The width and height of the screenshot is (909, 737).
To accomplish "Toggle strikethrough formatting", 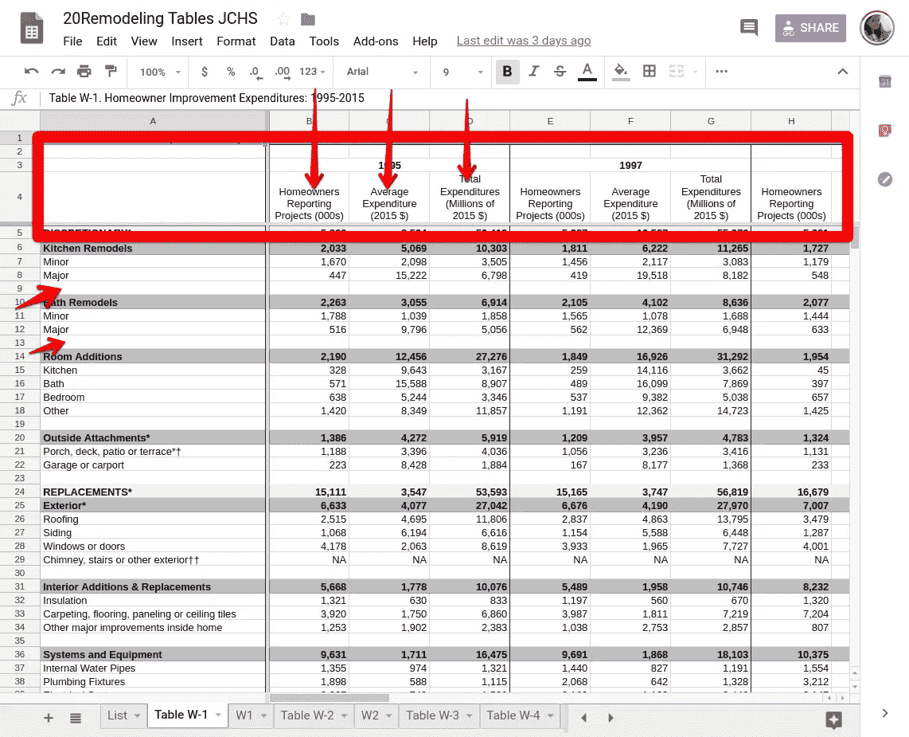I will click(x=560, y=72).
